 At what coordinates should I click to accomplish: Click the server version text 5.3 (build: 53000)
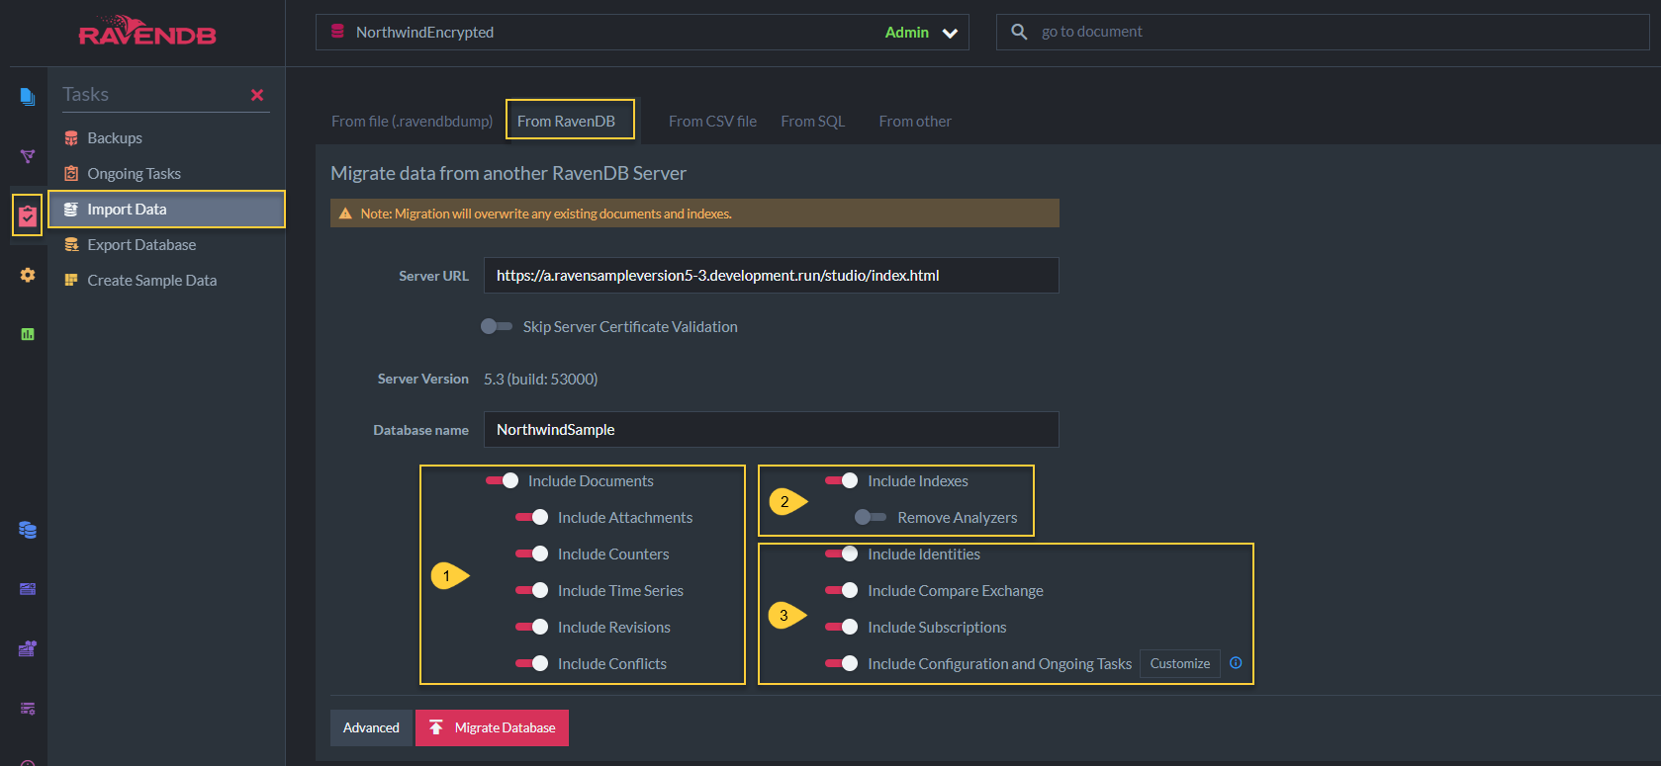[x=540, y=379]
